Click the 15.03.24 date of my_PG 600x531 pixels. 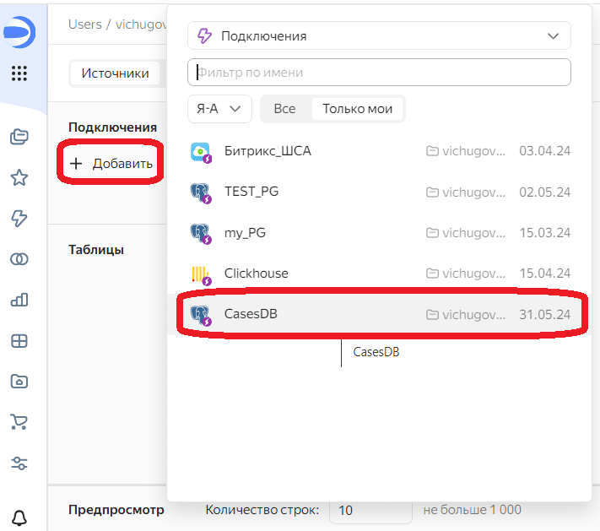544,233
